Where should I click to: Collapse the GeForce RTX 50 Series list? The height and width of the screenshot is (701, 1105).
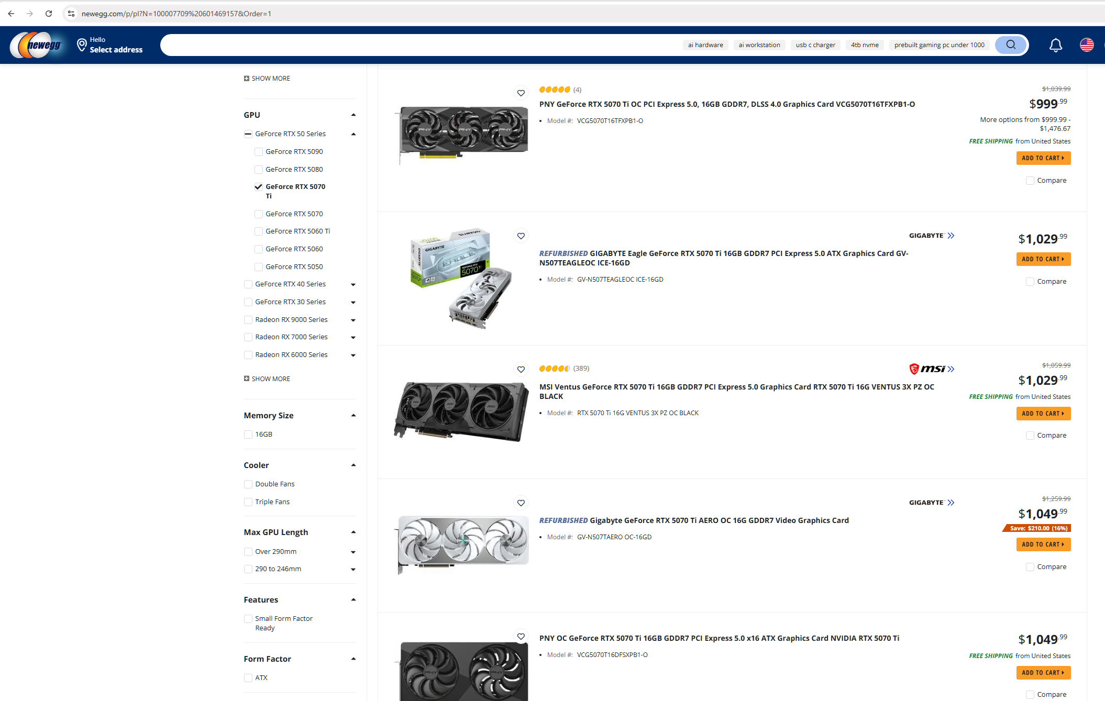(353, 134)
